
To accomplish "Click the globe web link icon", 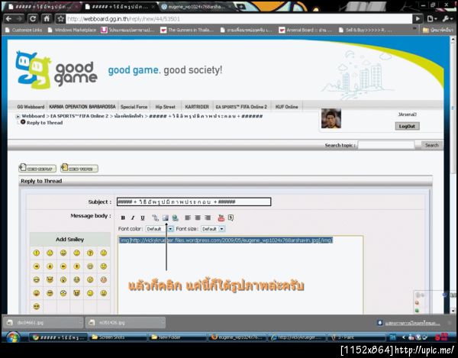I will (x=176, y=218).
